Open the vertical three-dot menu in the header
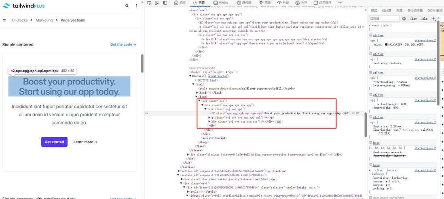 [x=137, y=6]
